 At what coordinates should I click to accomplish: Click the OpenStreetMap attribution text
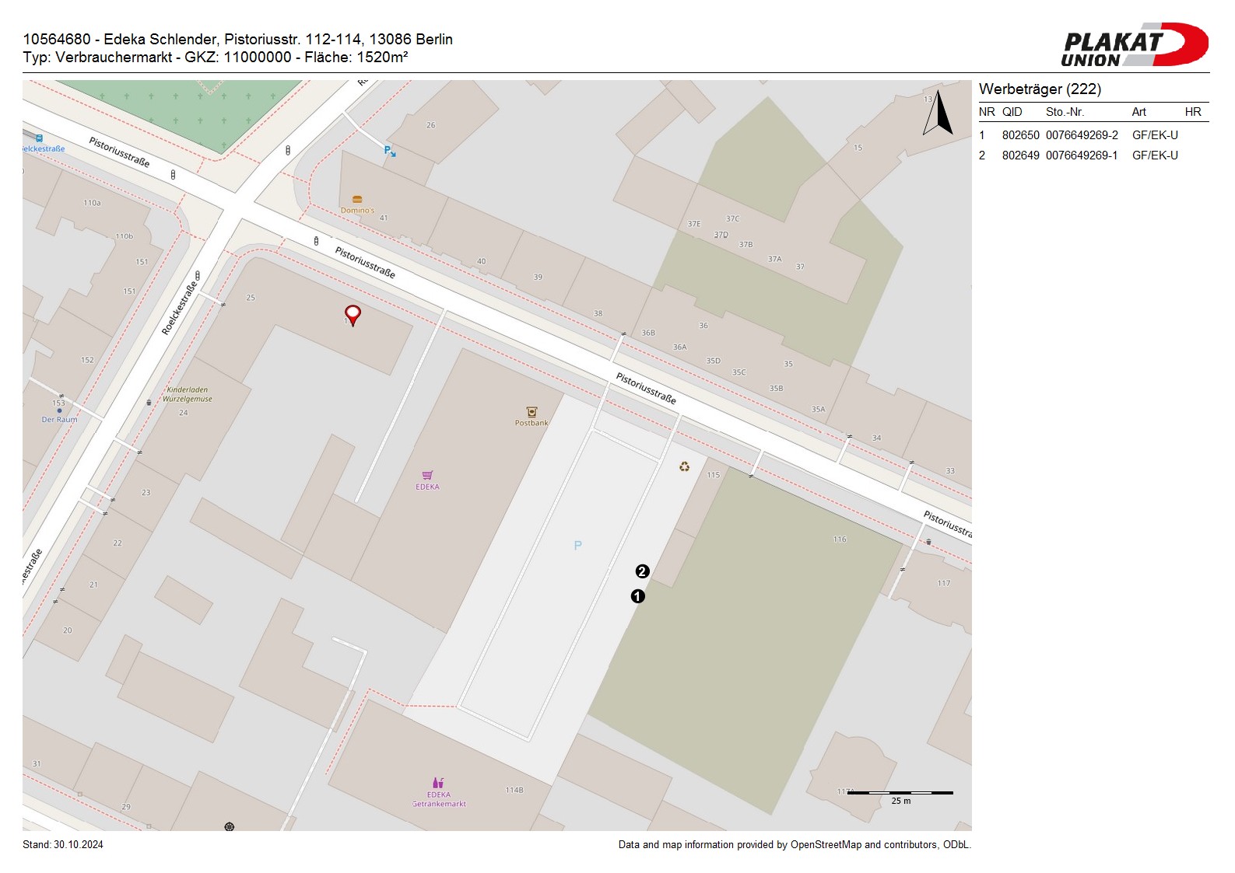pyautogui.click(x=794, y=845)
